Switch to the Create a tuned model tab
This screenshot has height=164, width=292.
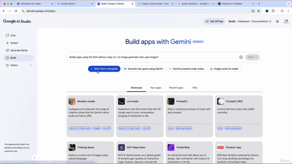click(155, 4)
